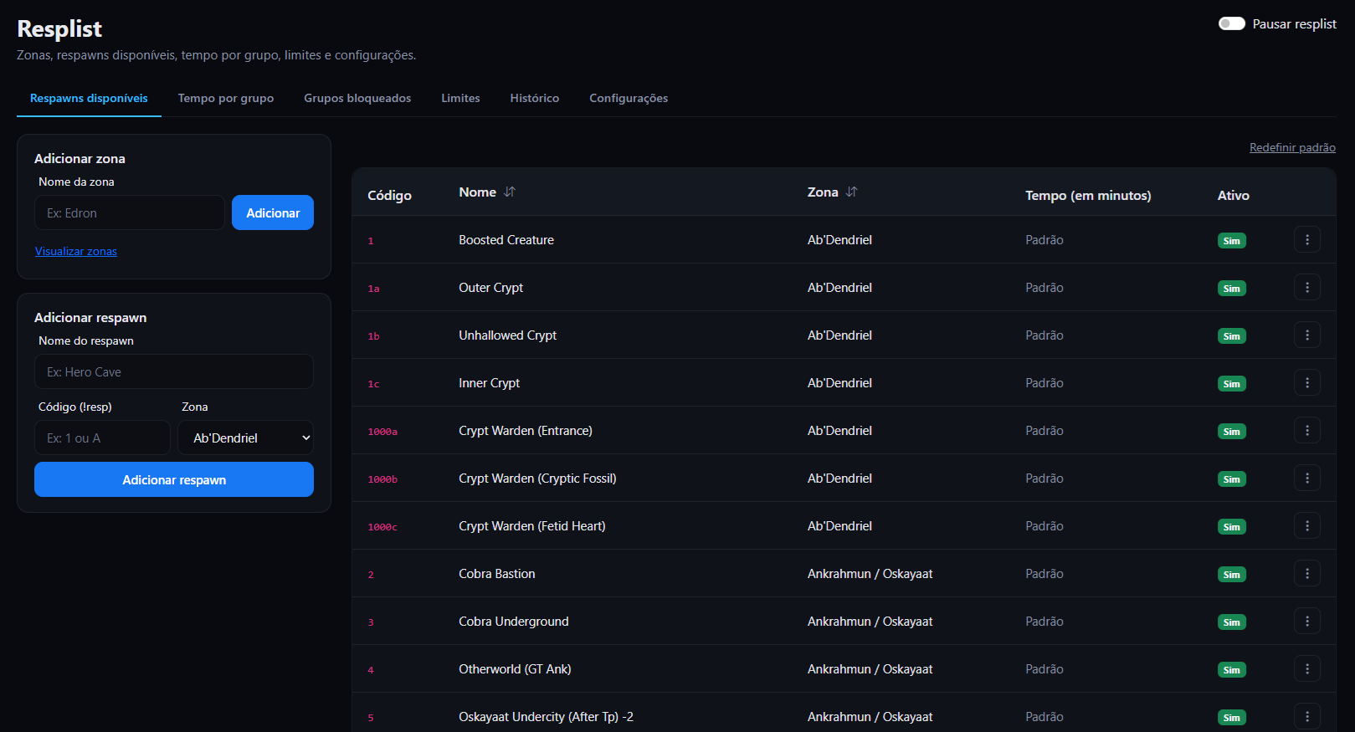1355x732 pixels.
Task: Open options menu for Otherworld (GT Ank)
Action: (x=1306, y=669)
